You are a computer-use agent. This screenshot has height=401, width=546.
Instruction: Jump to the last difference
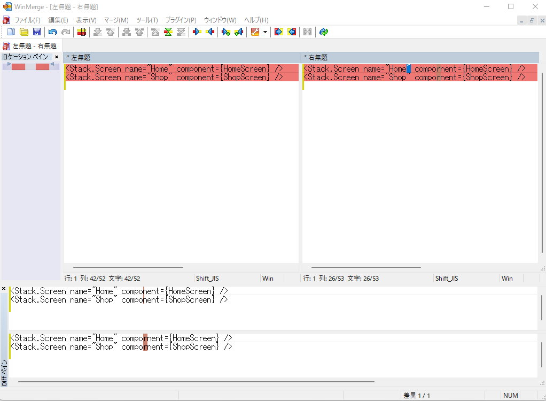[181, 32]
